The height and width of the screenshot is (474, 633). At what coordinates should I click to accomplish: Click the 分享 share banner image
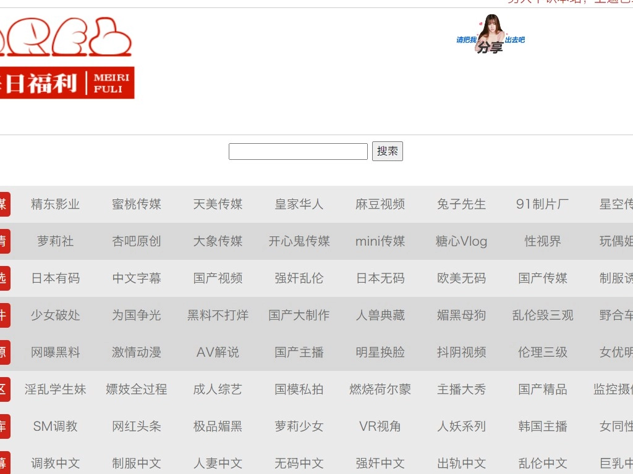tap(490, 35)
